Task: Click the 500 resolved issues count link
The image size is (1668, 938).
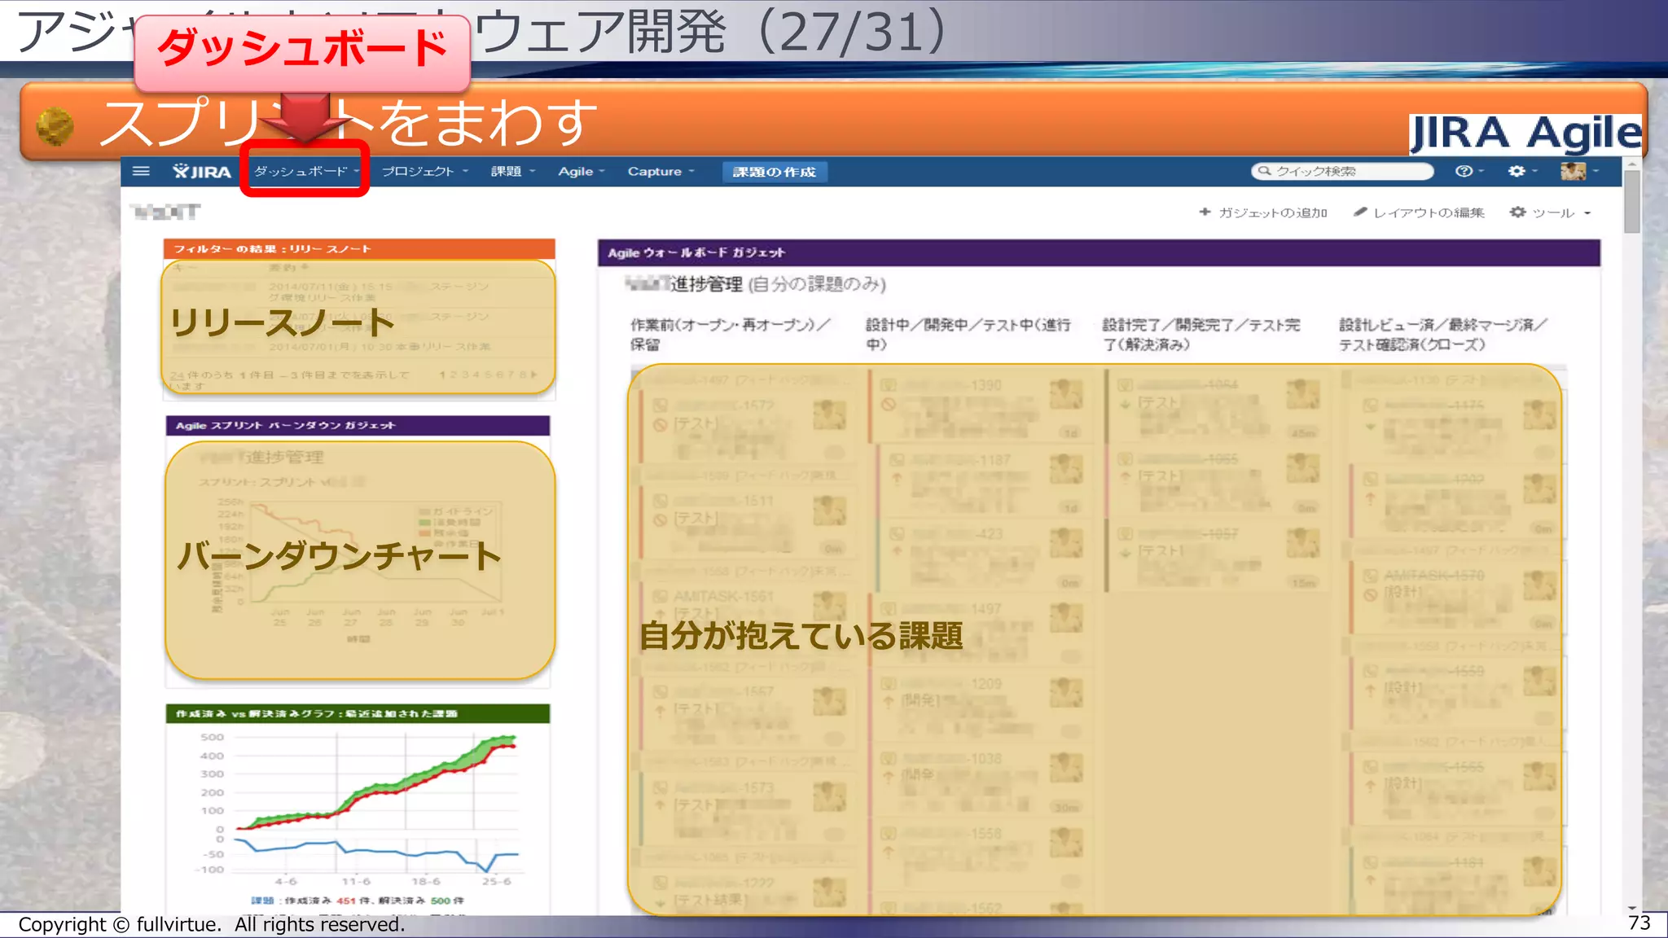Action: 441,901
